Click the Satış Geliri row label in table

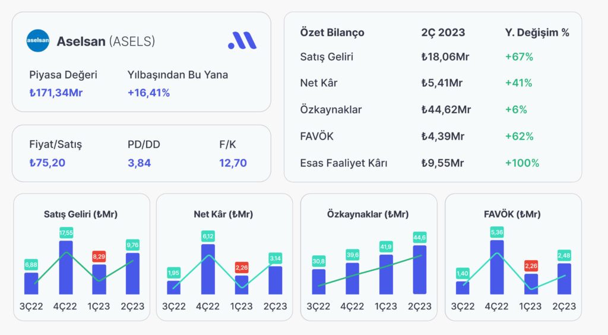[x=327, y=57]
